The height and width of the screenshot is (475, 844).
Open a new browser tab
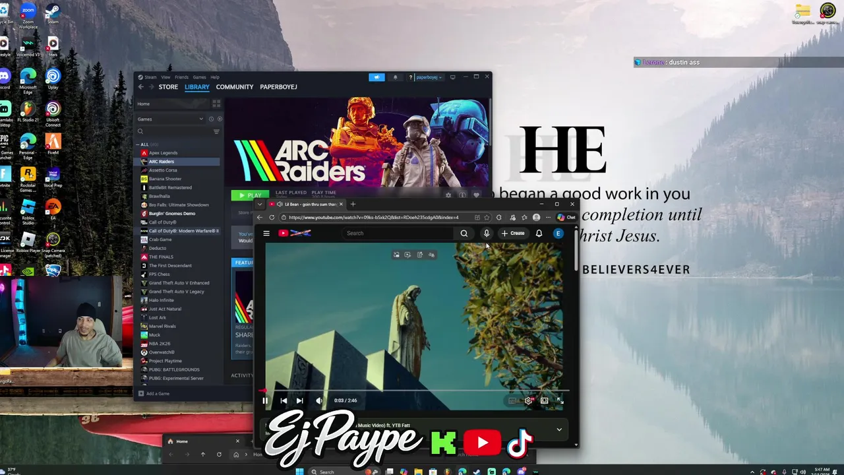pyautogui.click(x=353, y=205)
